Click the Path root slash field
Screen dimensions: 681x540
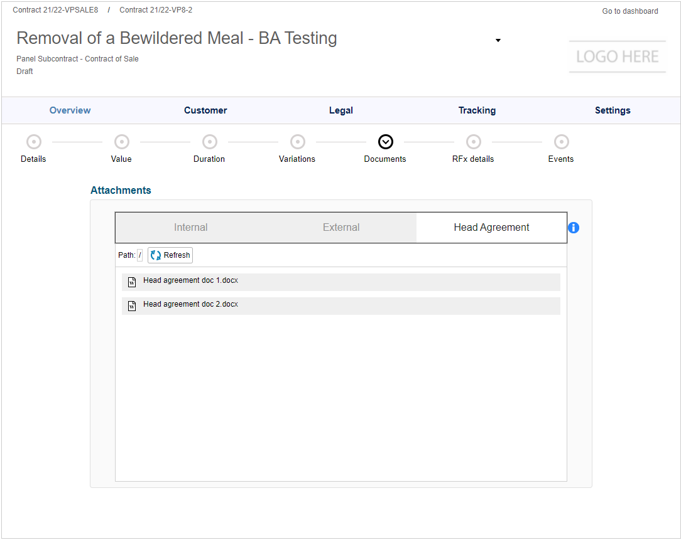tap(140, 255)
